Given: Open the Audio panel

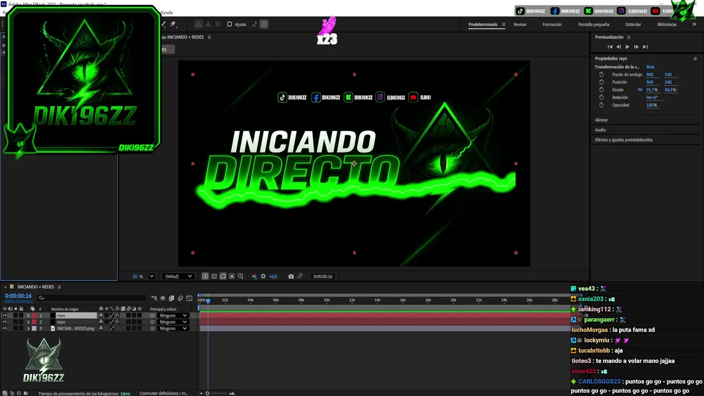Looking at the screenshot, I should pyautogui.click(x=600, y=130).
